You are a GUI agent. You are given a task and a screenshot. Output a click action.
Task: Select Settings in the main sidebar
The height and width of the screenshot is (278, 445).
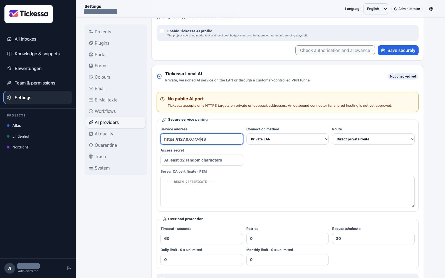[x=38, y=98]
